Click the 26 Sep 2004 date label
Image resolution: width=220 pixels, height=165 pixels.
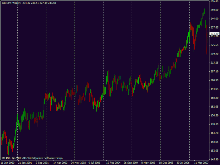click(131, 163)
